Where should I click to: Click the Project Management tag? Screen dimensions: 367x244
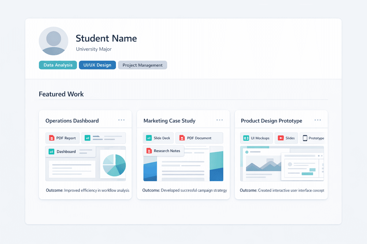[142, 65]
